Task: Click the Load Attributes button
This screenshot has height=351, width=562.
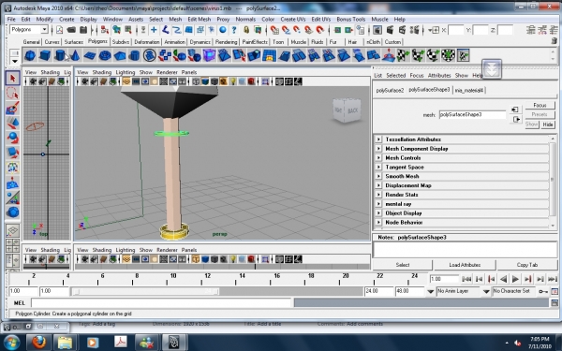Action: 465,265
